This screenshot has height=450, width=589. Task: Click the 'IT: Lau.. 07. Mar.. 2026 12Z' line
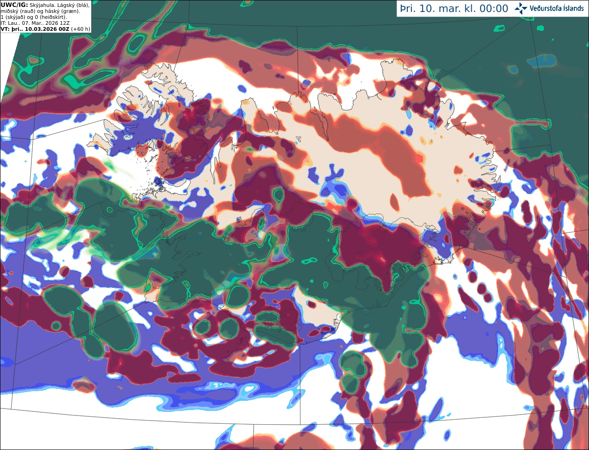pyautogui.click(x=36, y=23)
